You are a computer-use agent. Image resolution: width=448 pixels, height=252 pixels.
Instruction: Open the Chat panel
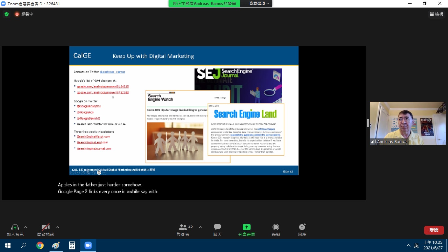tap(217, 227)
